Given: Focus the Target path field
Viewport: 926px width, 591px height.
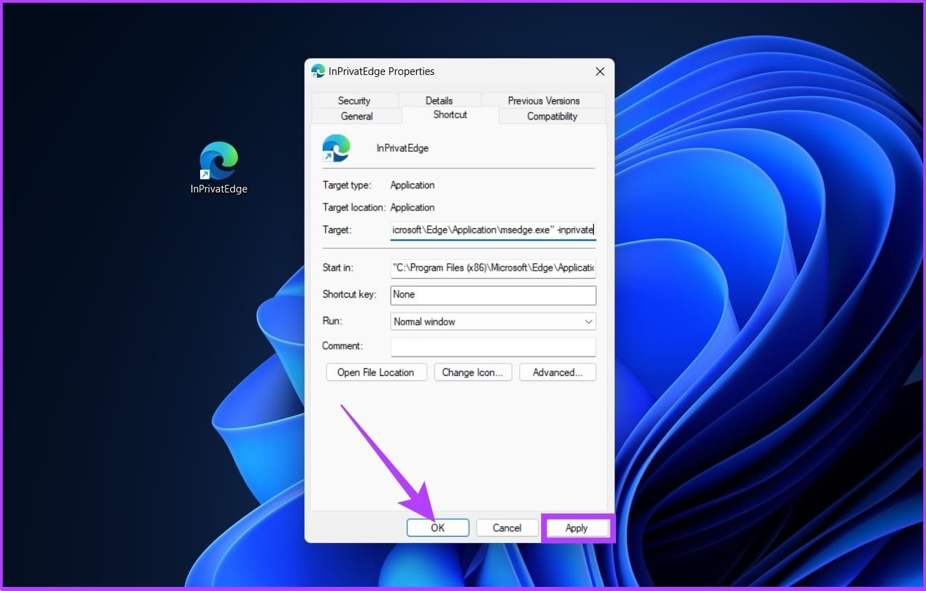Looking at the screenshot, I should (493, 230).
